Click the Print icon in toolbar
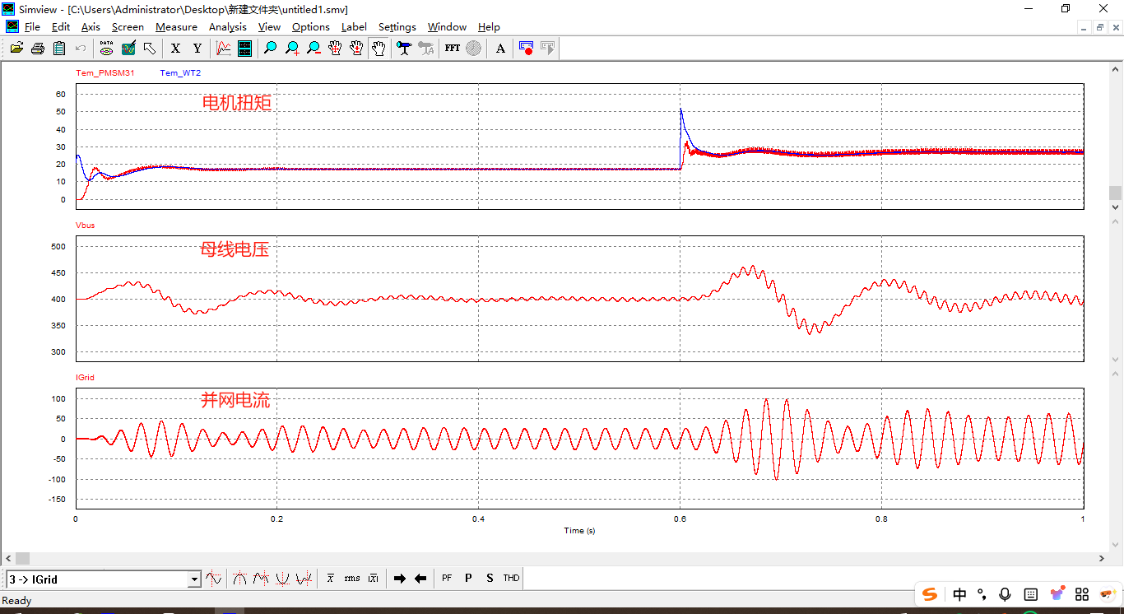The width and height of the screenshot is (1124, 614). (x=38, y=49)
